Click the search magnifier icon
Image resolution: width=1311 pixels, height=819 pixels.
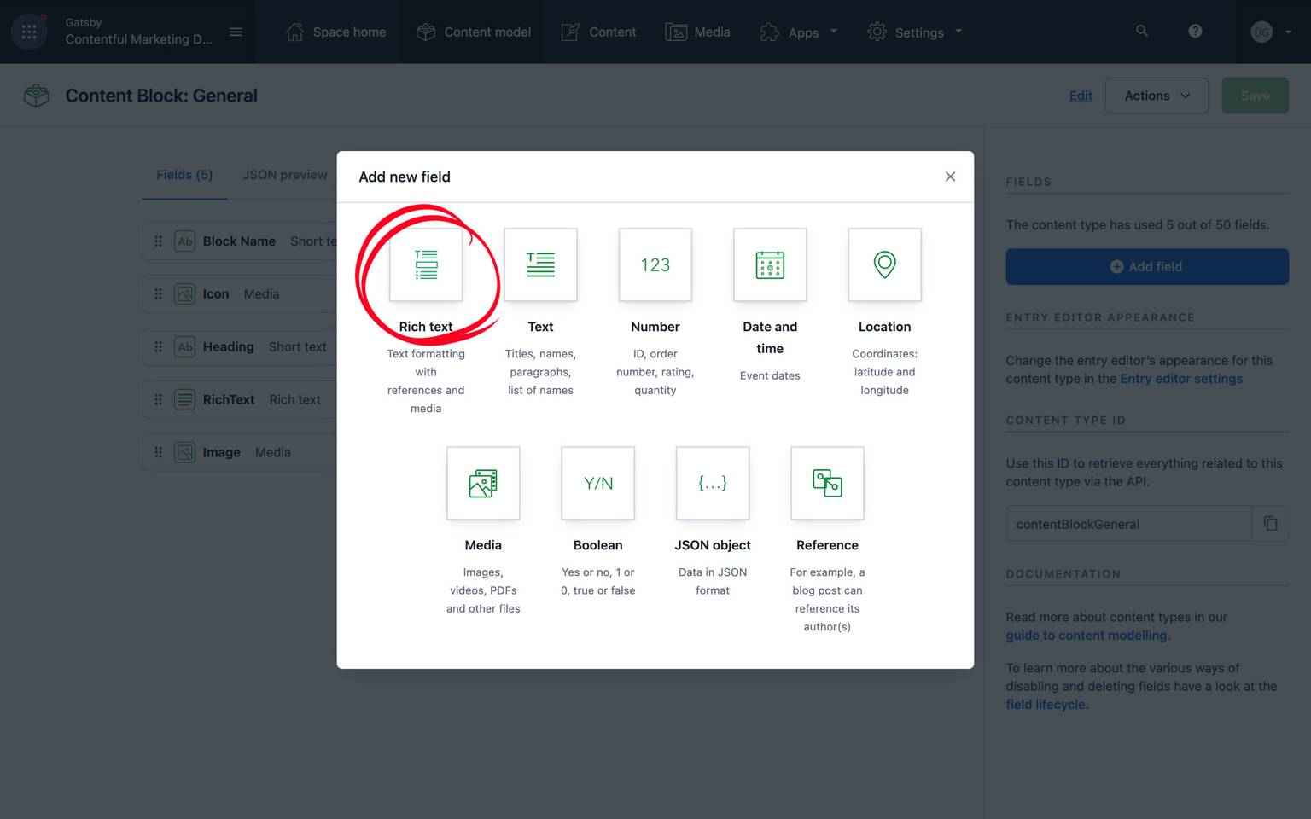[1142, 31]
